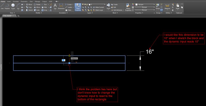Expand the Utilities panel

[x=169, y=13]
